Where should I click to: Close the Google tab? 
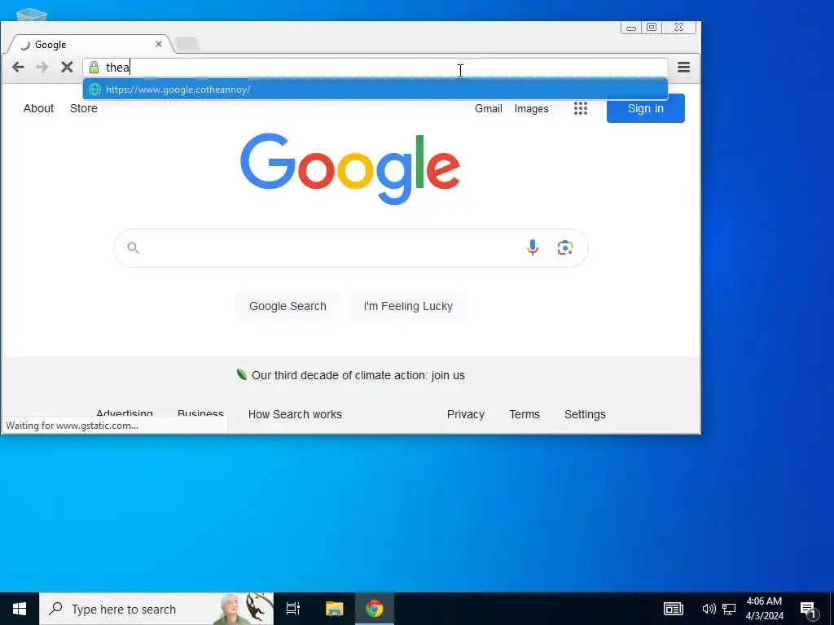pyautogui.click(x=159, y=44)
